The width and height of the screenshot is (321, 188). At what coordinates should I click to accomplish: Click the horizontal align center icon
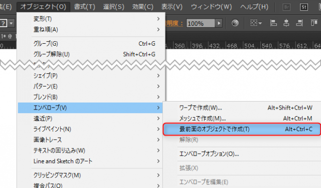pos(286,23)
